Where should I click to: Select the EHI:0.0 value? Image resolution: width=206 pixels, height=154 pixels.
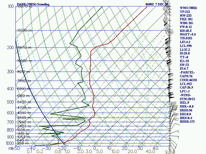[185, 114]
